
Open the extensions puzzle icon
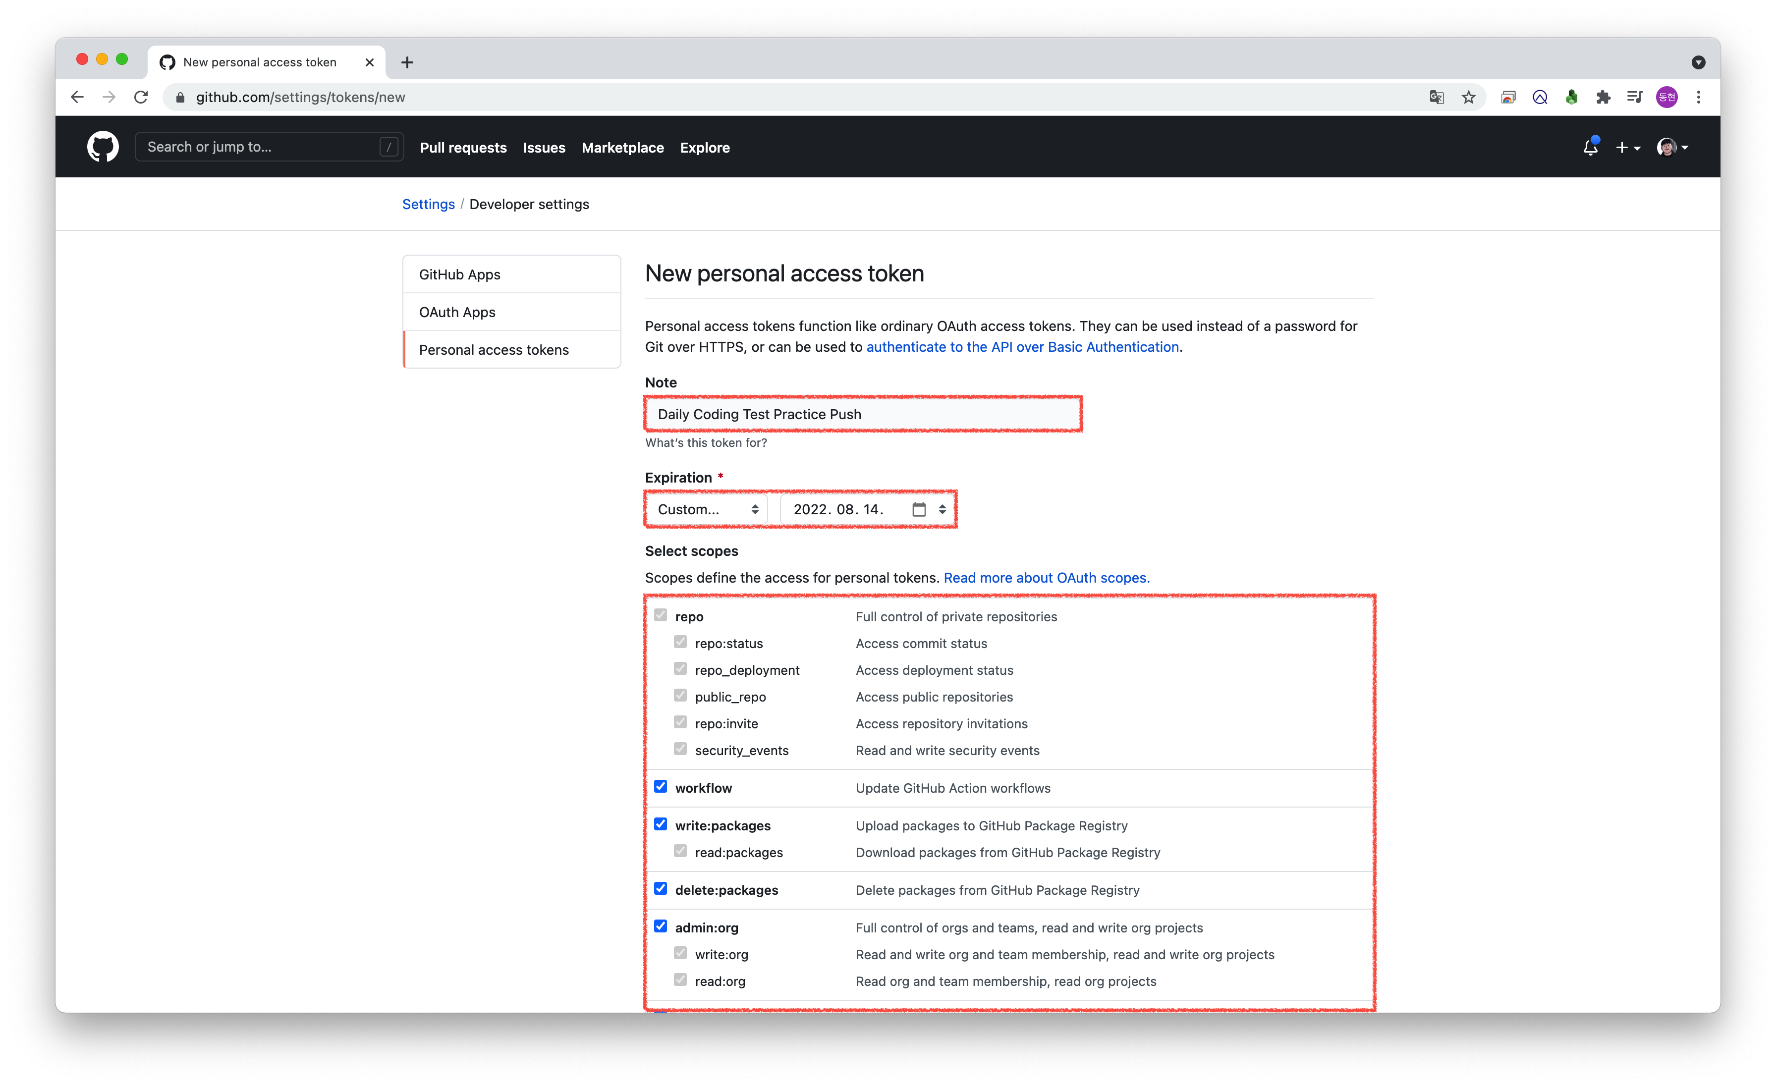pos(1603,97)
